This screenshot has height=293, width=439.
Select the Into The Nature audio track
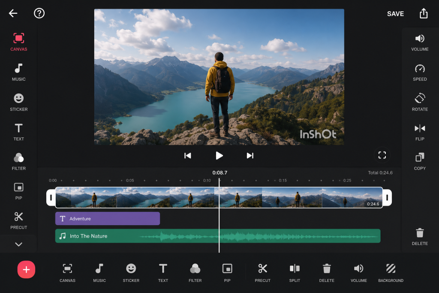click(x=218, y=236)
